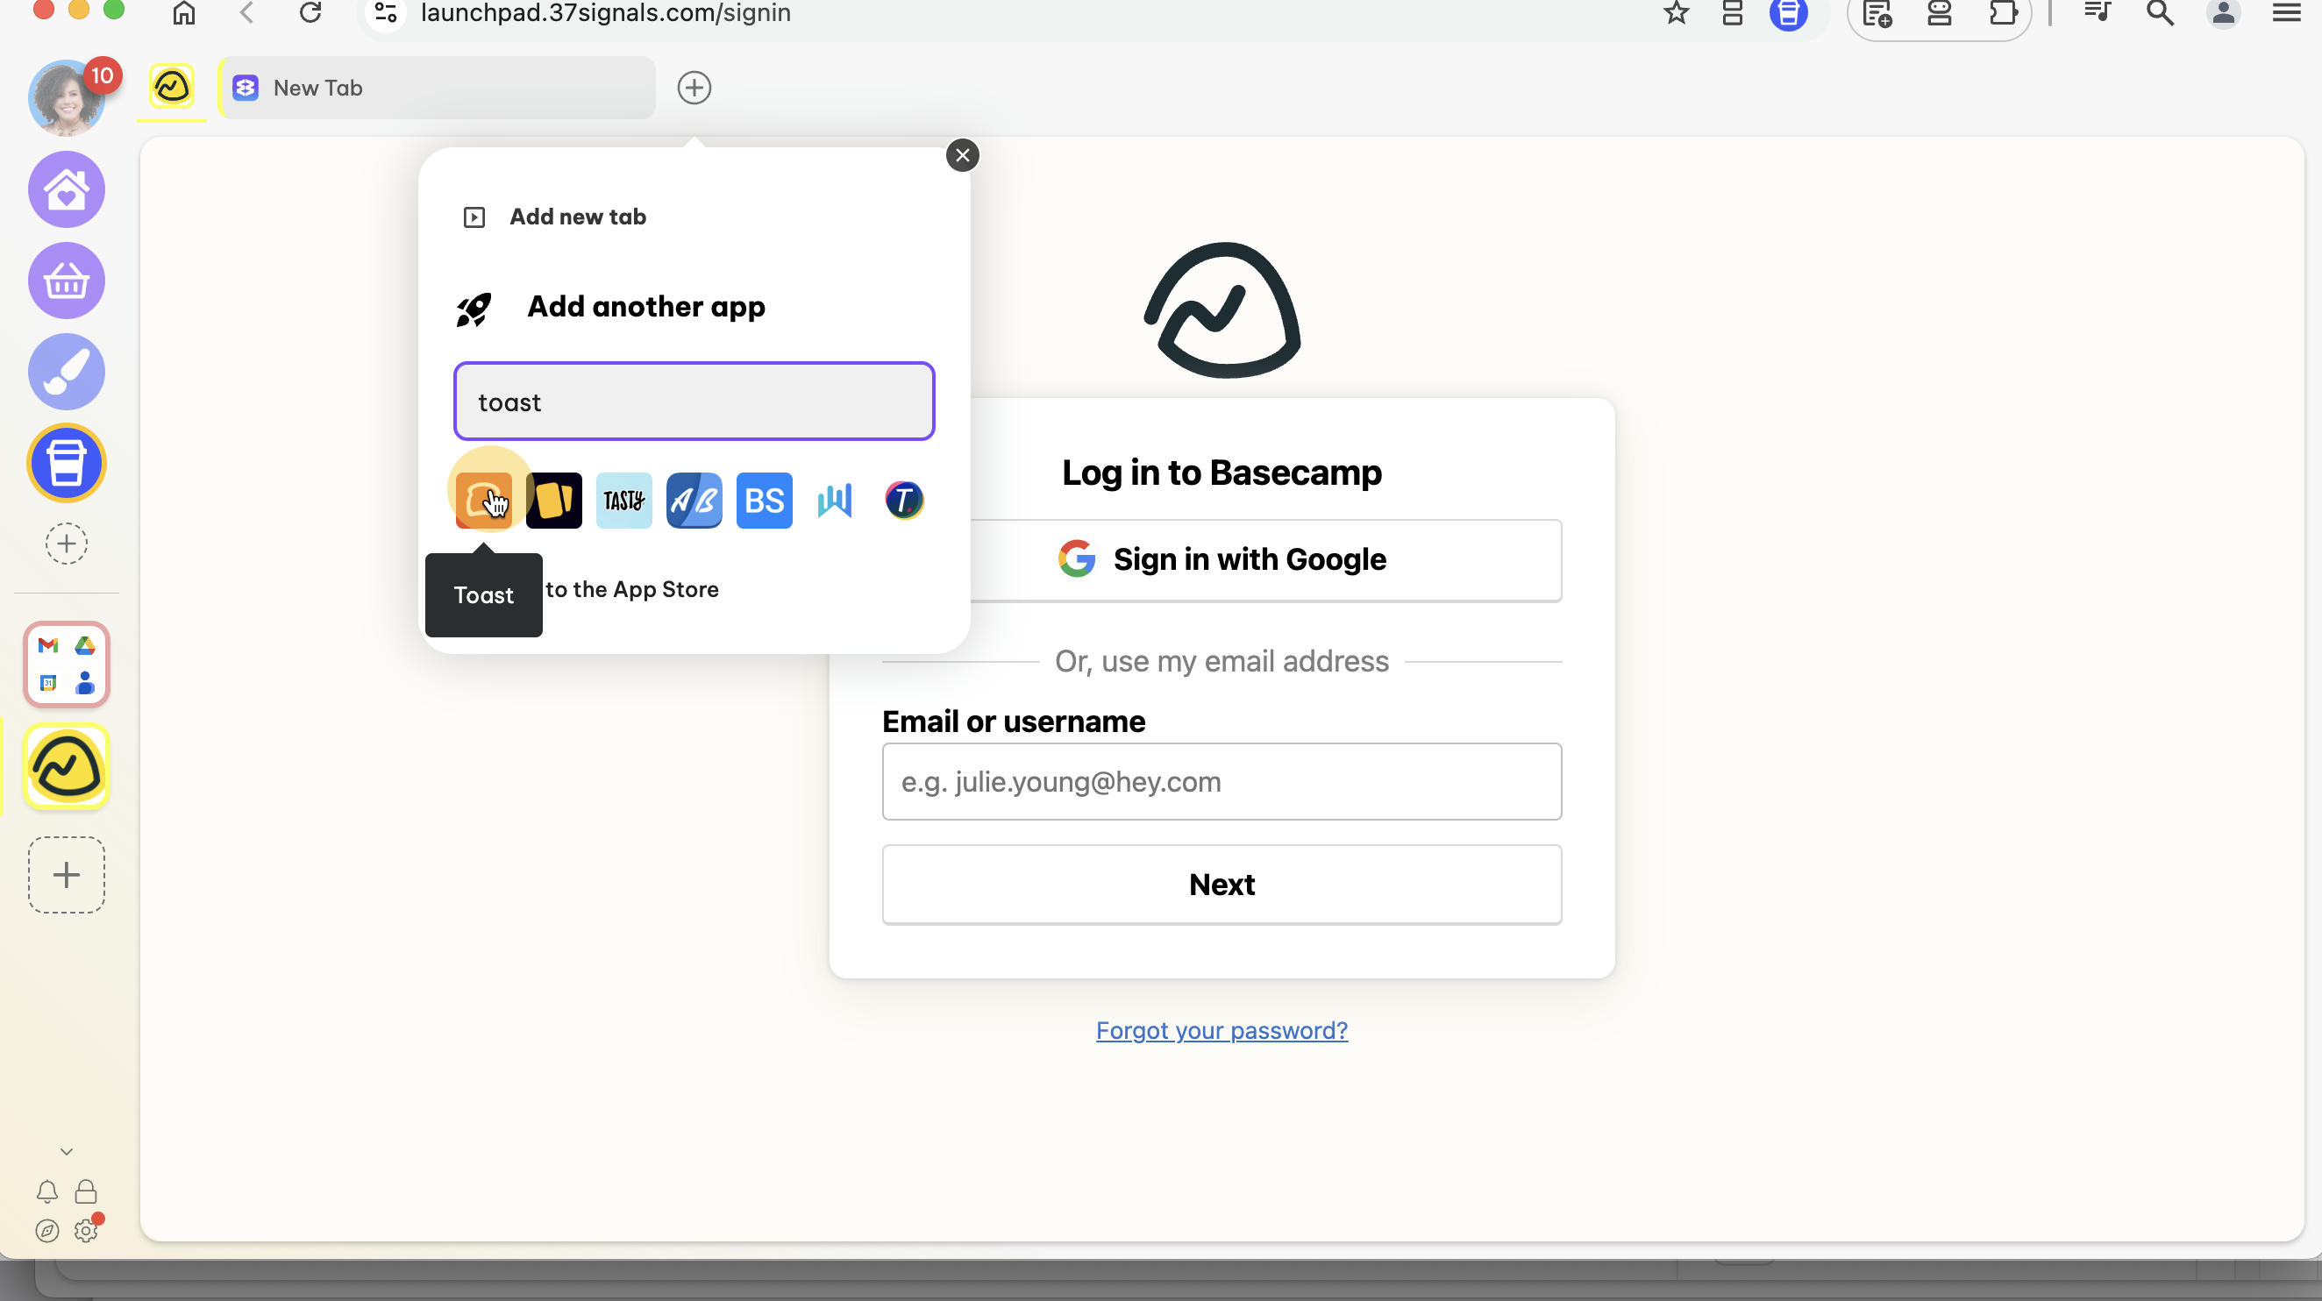This screenshot has width=2322, height=1301.
Task: Open the blue cup extension icon in toolbar
Action: (1788, 14)
